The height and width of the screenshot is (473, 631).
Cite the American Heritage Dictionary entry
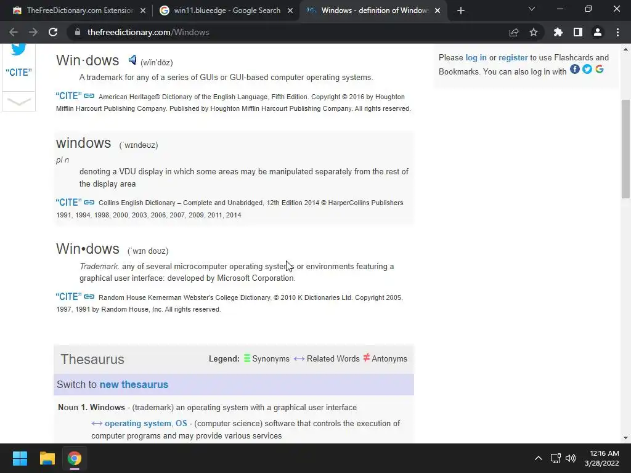tap(68, 95)
